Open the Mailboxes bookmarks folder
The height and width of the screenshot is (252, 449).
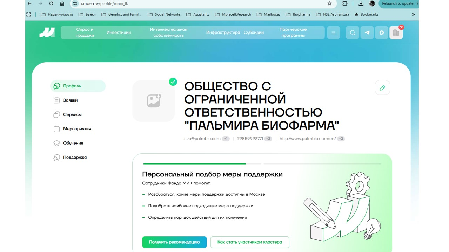(268, 14)
